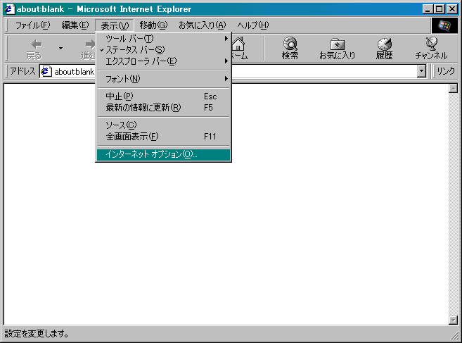Image resolution: width=462 pixels, height=343 pixels.
Task: Open the Search (検索) toolbar icon
Action: click(x=290, y=49)
